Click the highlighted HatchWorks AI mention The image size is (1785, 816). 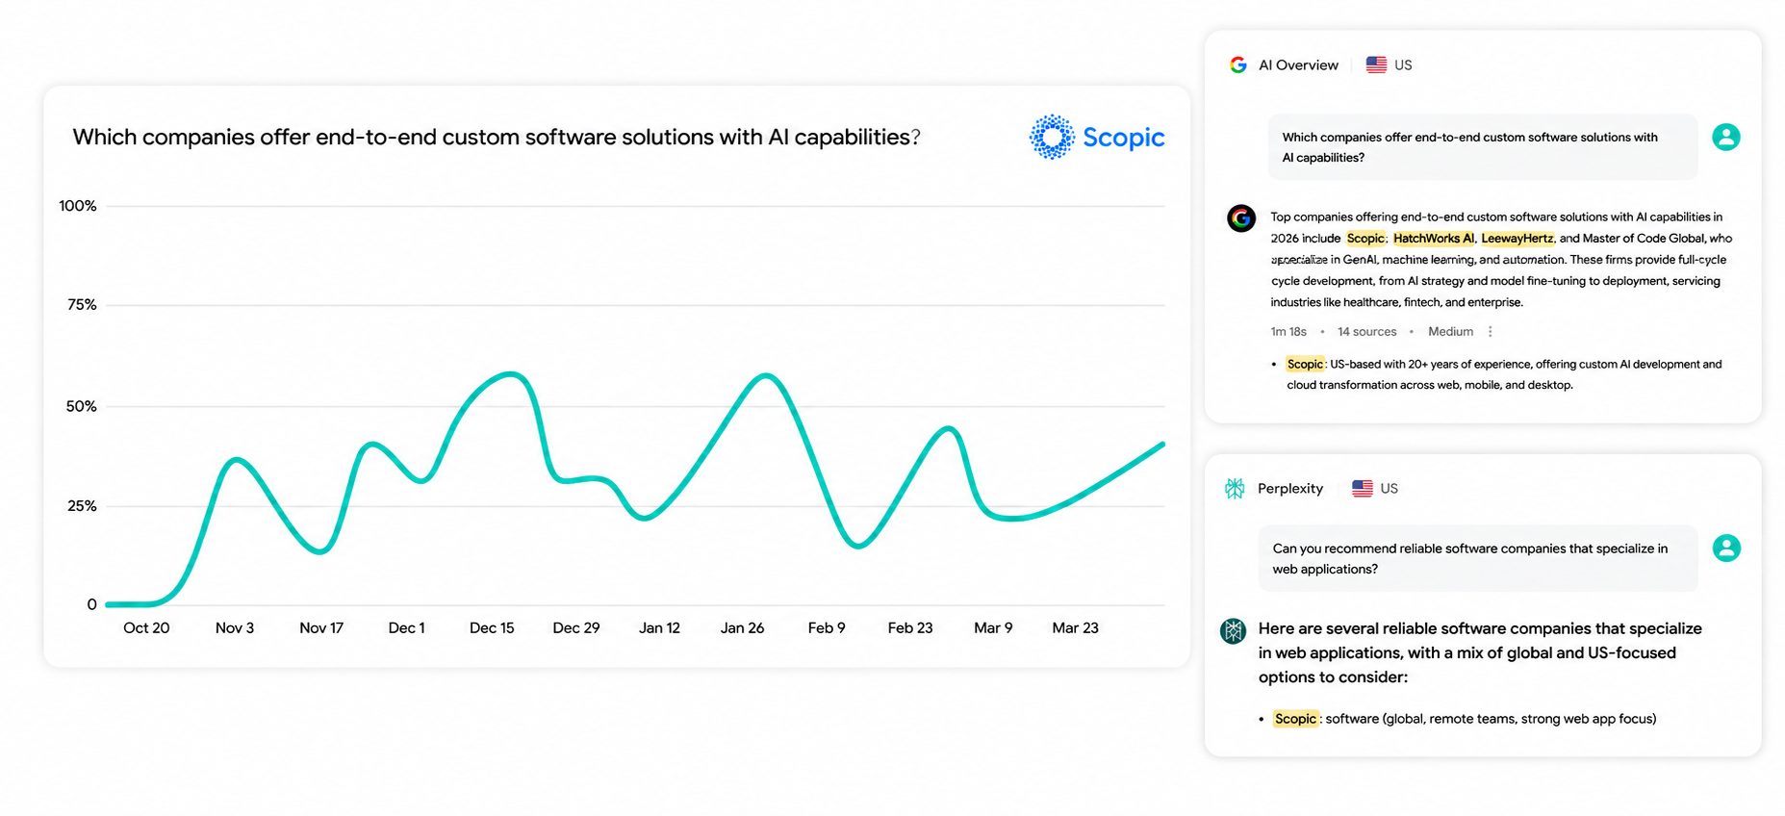tap(1433, 239)
